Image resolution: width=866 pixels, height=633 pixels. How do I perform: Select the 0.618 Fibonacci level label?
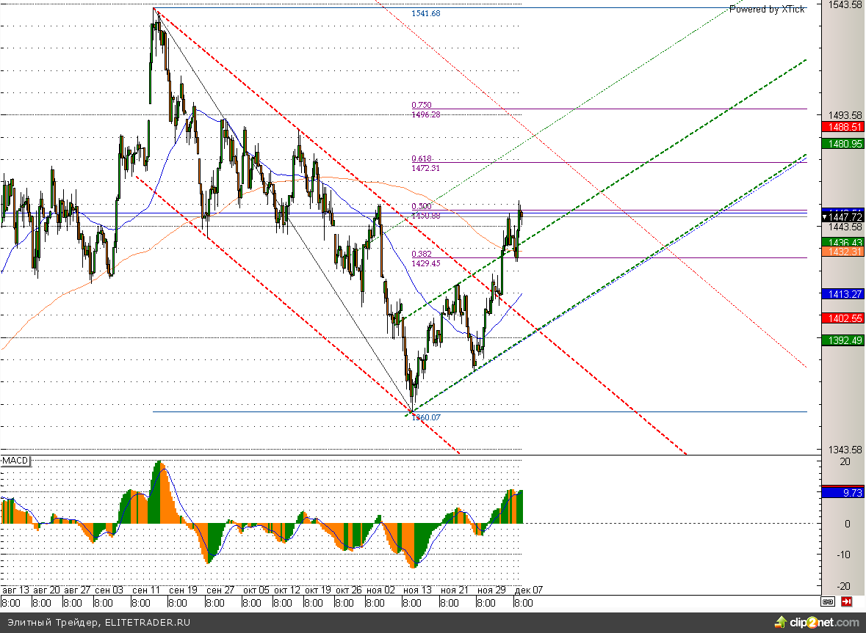click(x=422, y=159)
